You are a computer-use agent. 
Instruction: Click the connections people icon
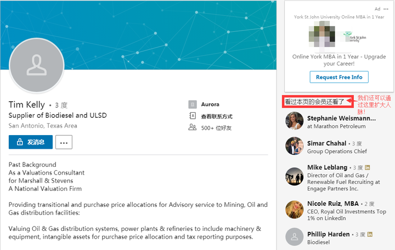tap(193, 127)
